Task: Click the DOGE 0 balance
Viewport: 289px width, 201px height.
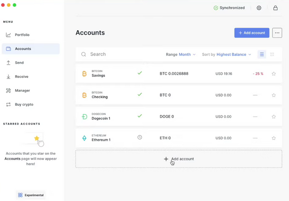Action: [167, 117]
